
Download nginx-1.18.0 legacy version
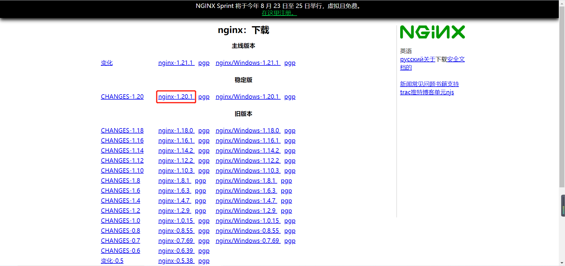click(x=176, y=130)
